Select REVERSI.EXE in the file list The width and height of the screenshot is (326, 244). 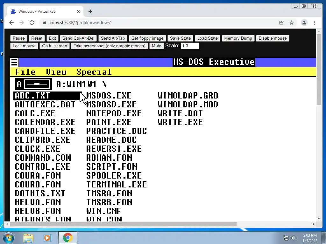114,149
